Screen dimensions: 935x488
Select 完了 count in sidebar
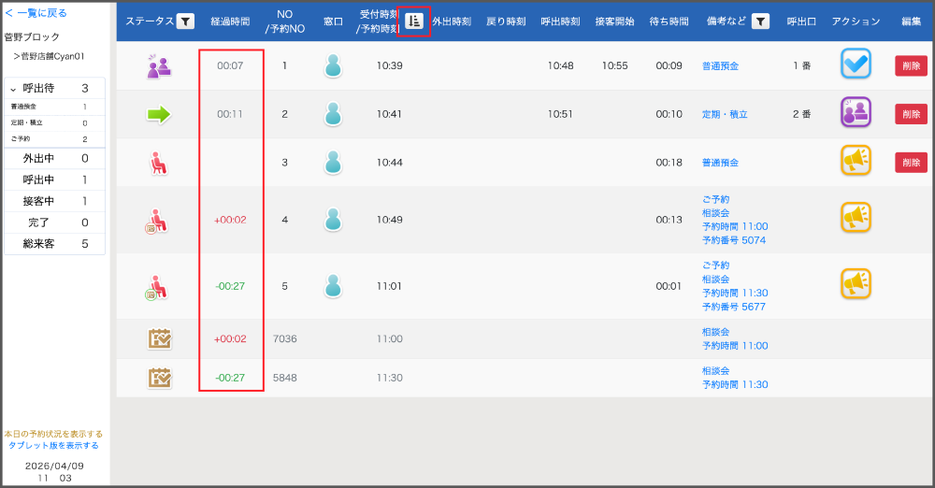pyautogui.click(x=55, y=222)
